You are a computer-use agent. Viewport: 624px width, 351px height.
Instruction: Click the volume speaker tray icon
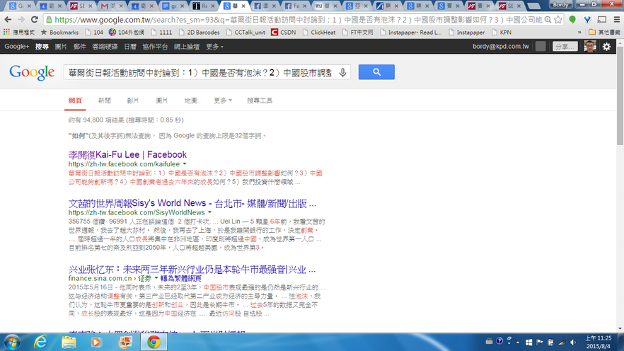pyautogui.click(x=573, y=343)
